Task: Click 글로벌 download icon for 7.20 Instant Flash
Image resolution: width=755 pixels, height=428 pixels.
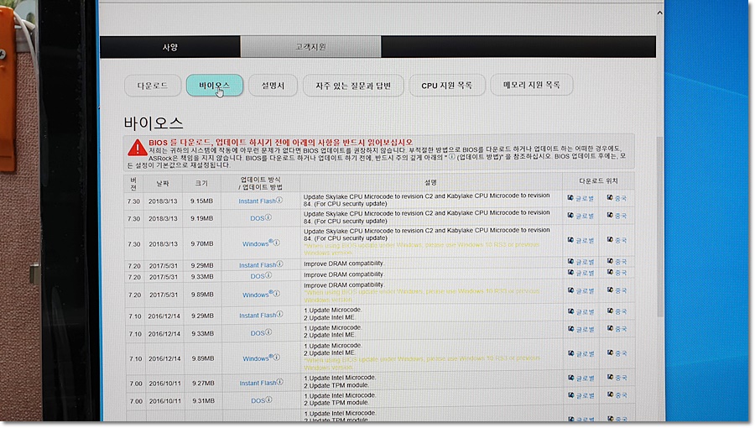Action: point(570,262)
